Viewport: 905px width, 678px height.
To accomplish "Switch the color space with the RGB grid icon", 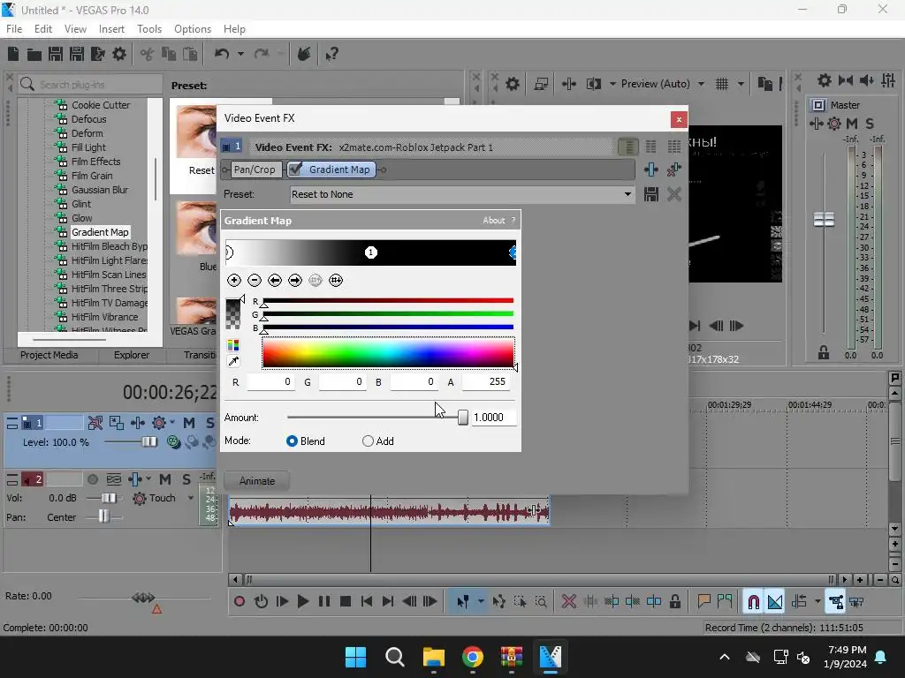I will pos(233,345).
